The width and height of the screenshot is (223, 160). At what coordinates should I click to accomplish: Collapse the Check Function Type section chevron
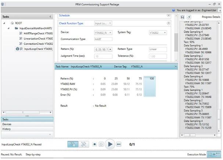(169, 23)
